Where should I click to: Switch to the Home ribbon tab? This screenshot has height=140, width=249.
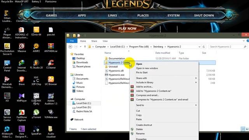coord(83,41)
